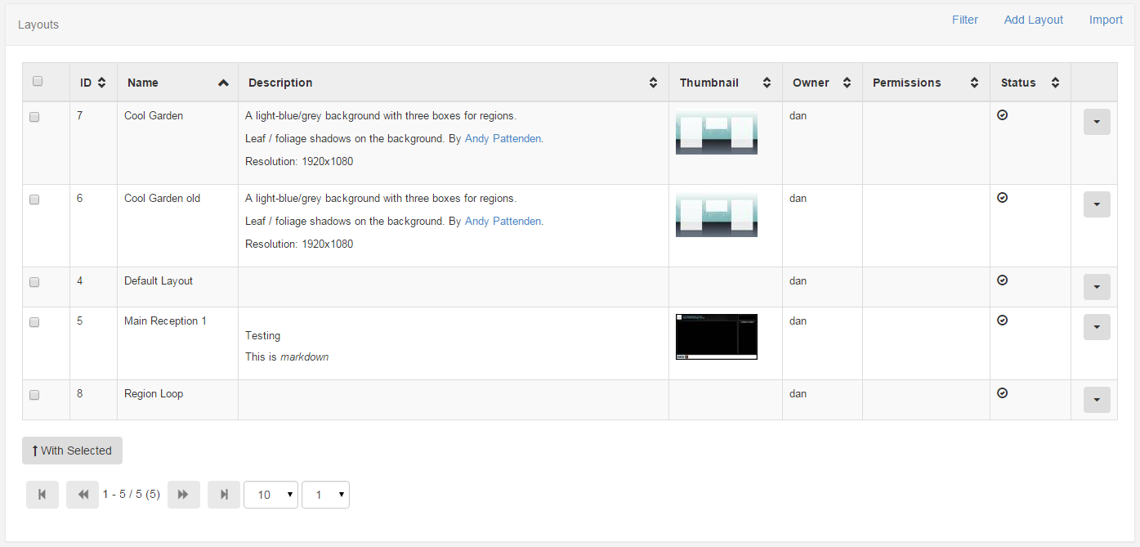Open the page number dropdown showing 1
This screenshot has height=547, width=1140.
point(325,495)
